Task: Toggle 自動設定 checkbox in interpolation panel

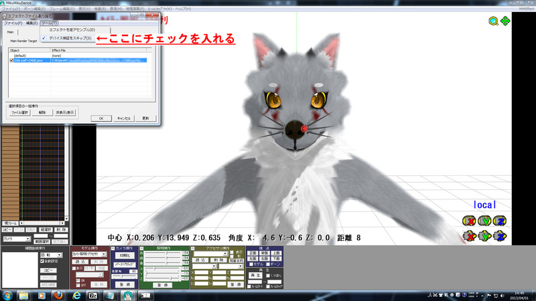Action: [42, 261]
